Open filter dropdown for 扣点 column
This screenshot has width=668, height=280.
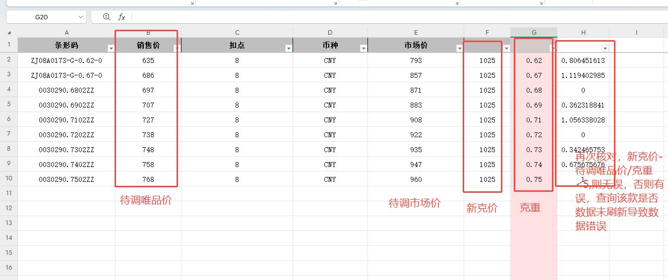point(289,49)
